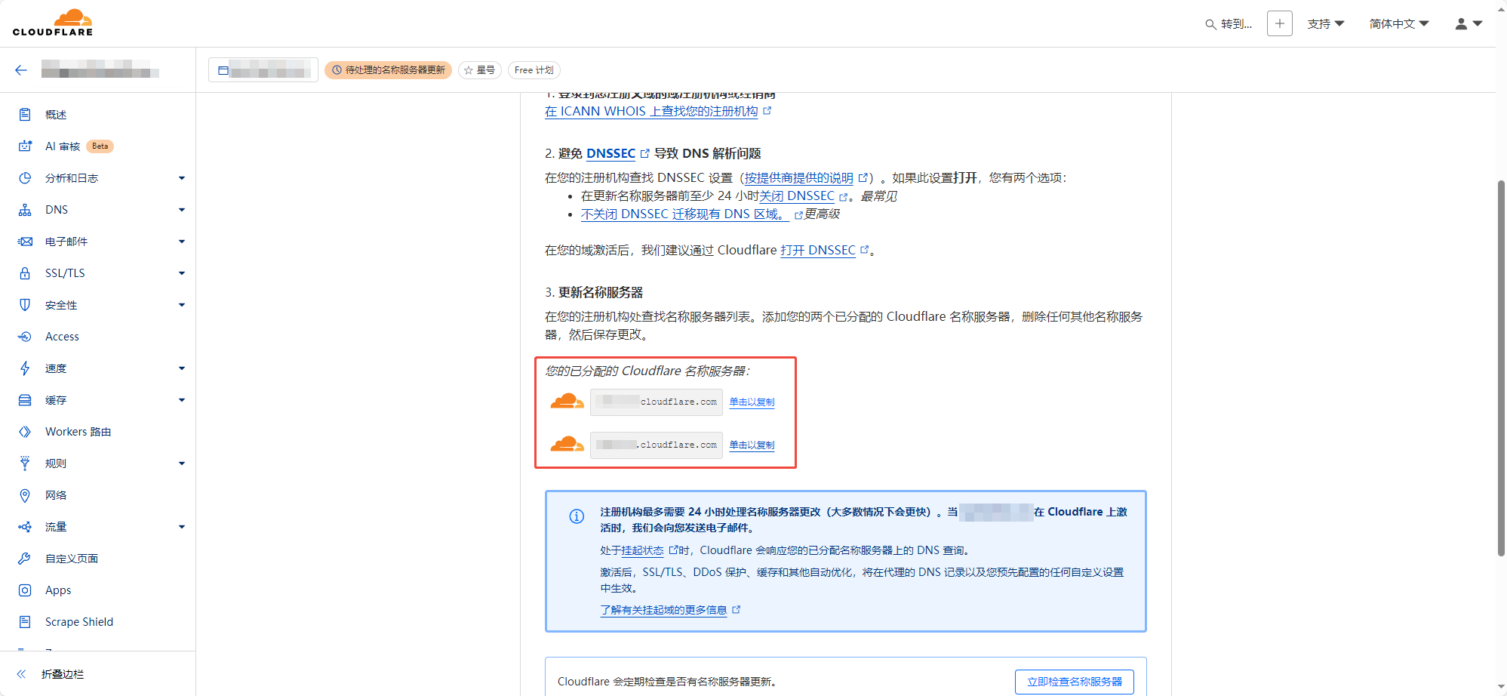Select Access in the sidebar

pos(62,337)
